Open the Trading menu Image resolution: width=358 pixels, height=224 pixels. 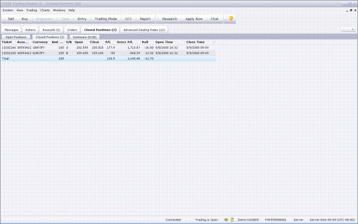(x=32, y=10)
